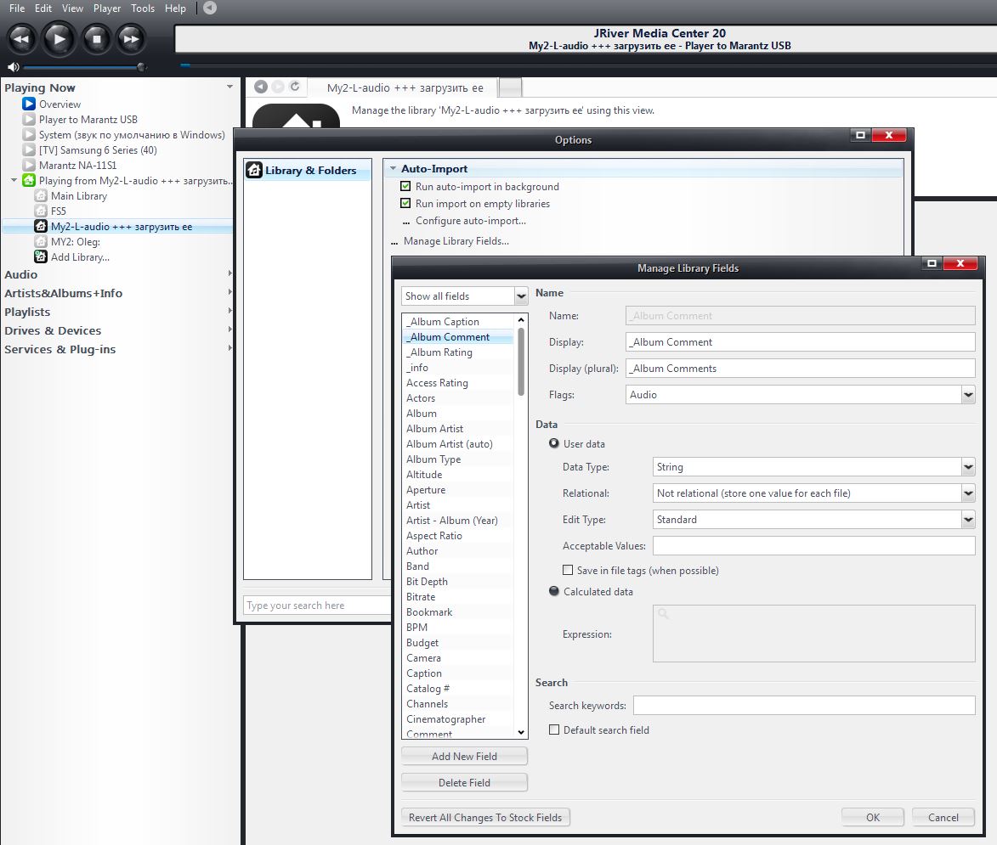Open the Tools menu
This screenshot has height=845, width=997.
pos(143,8)
